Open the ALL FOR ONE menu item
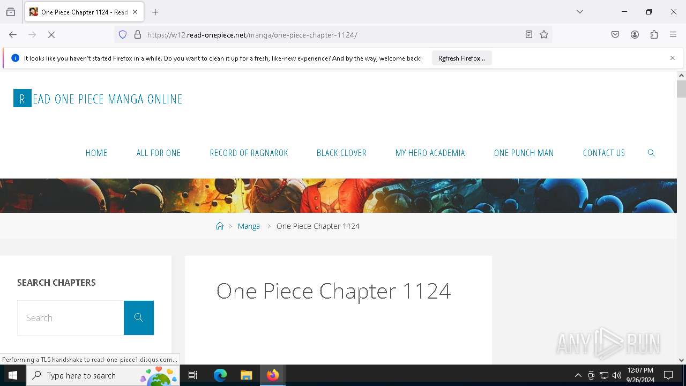Screen dimensions: 686x386 pos(159,153)
